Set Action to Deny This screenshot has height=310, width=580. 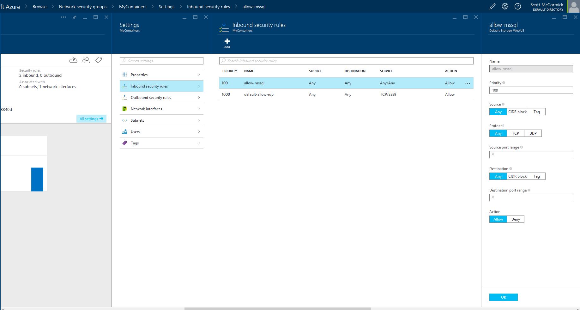[x=515, y=219]
